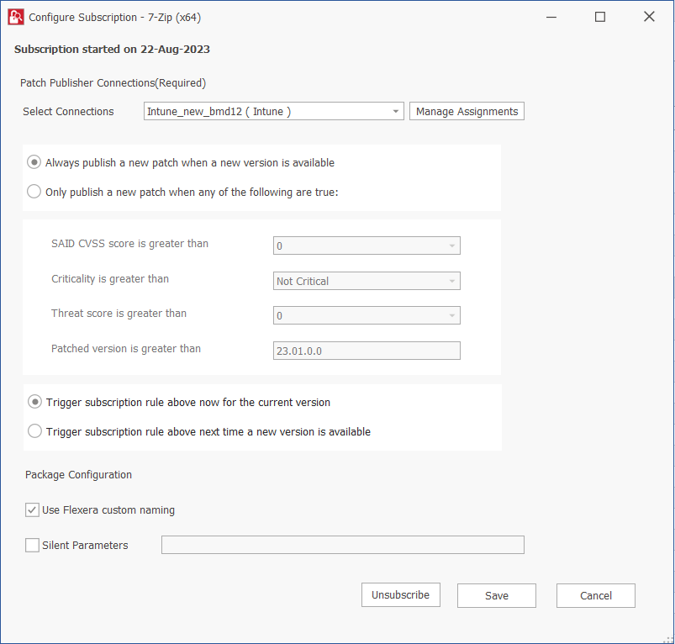Click the Unsubscribe button

pyautogui.click(x=400, y=595)
